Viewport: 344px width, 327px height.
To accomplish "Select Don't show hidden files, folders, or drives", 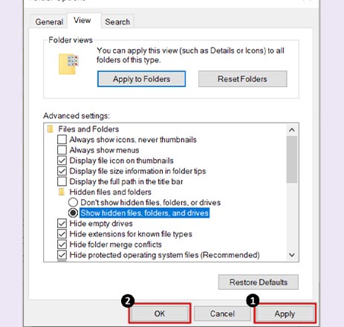I will click(x=73, y=202).
